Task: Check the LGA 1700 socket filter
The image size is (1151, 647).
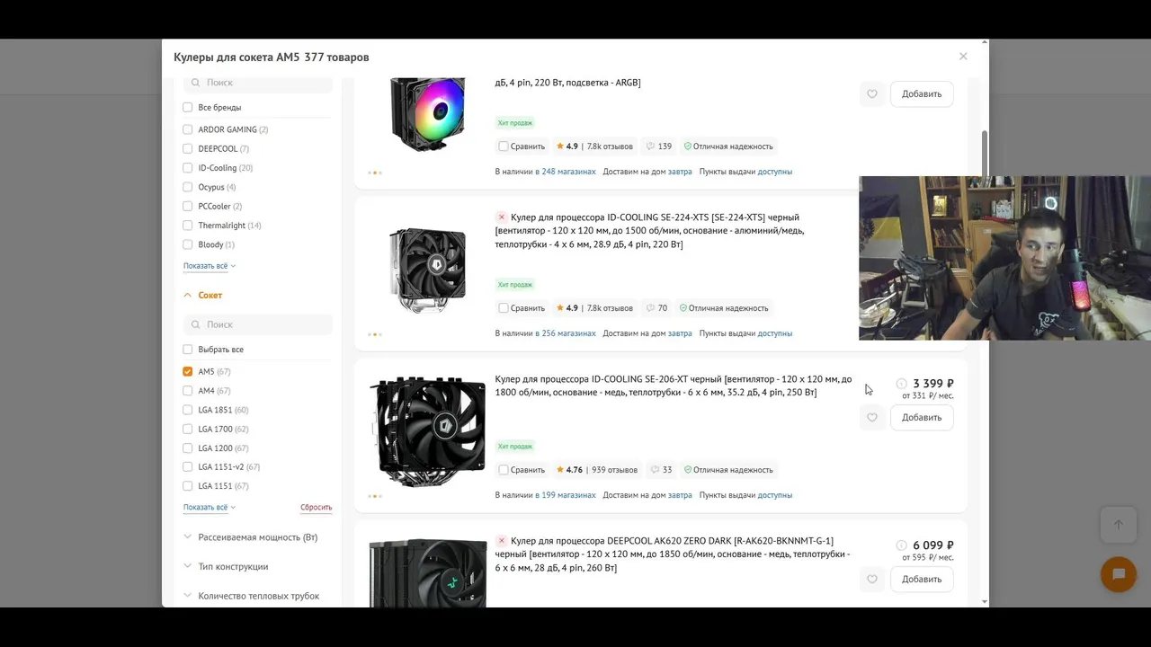Action: click(188, 429)
